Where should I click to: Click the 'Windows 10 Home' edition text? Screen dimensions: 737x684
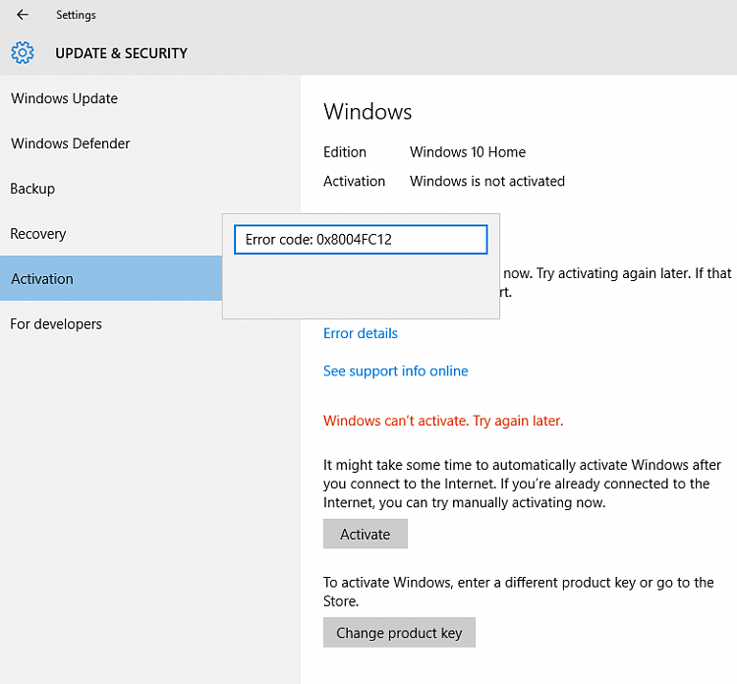tap(467, 152)
